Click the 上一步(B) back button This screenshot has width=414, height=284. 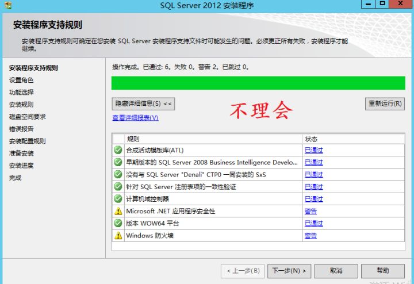click(x=243, y=271)
